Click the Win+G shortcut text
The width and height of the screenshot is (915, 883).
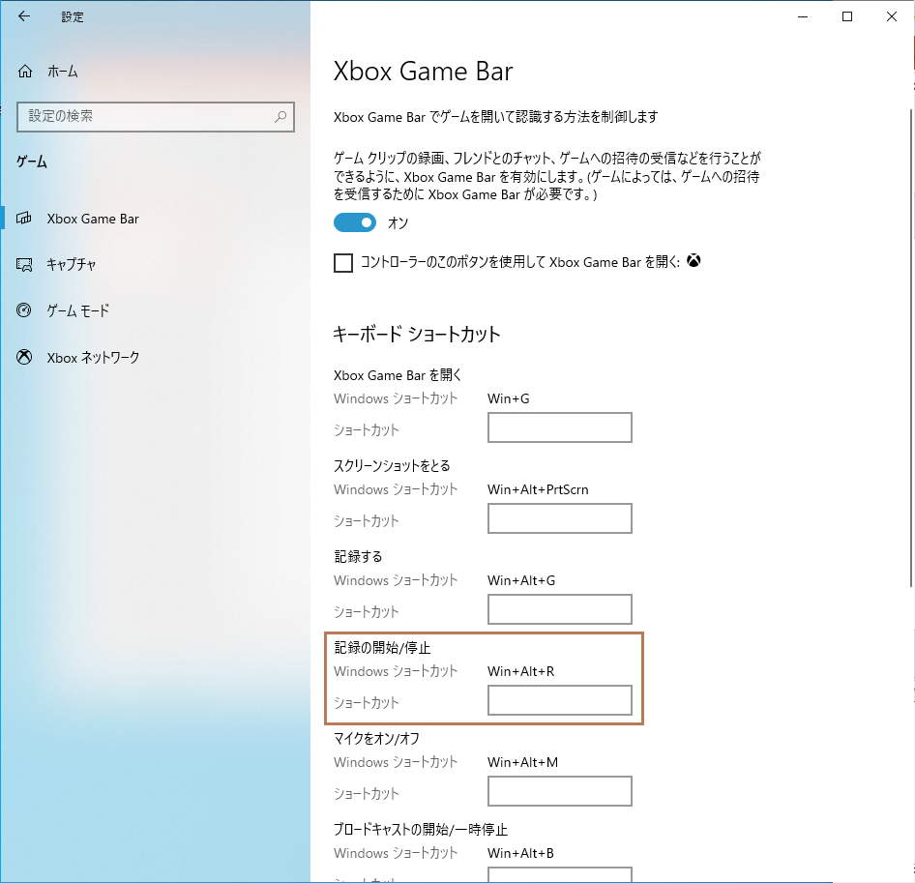click(x=508, y=398)
